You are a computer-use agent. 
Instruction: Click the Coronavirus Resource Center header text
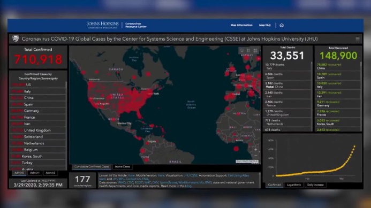[136, 25]
